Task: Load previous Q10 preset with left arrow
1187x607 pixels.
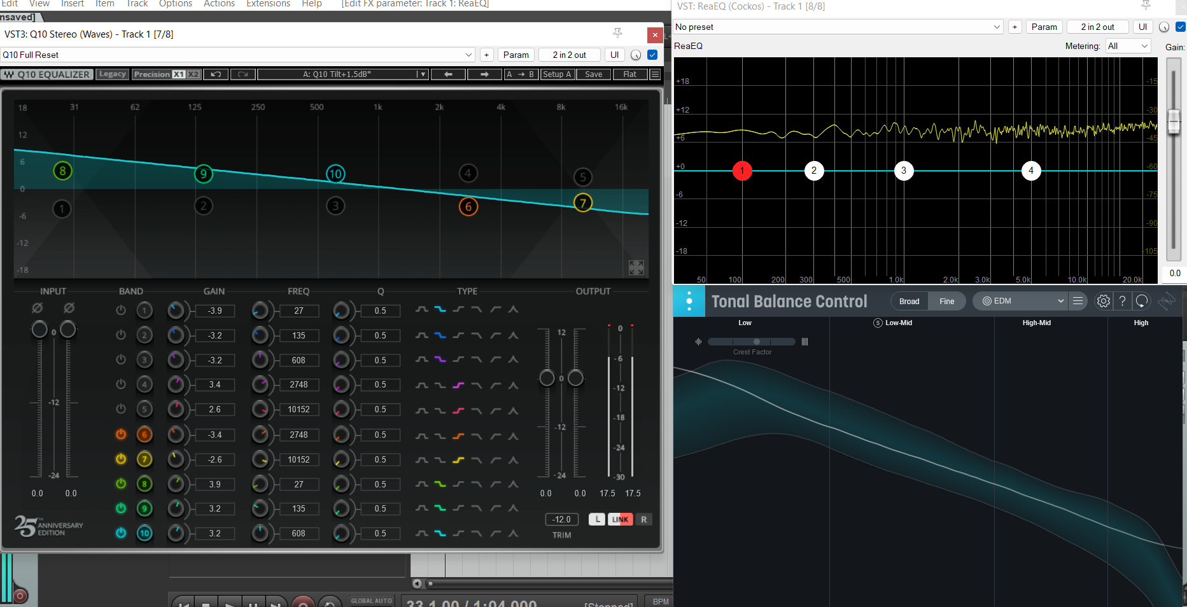Action: [448, 74]
